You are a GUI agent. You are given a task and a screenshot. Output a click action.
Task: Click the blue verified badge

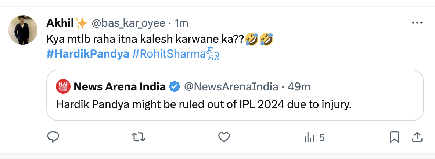pyautogui.click(x=174, y=87)
